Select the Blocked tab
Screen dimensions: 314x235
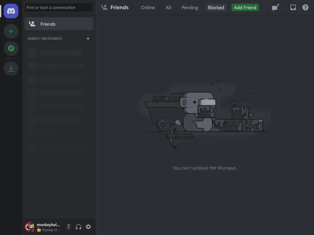click(216, 8)
